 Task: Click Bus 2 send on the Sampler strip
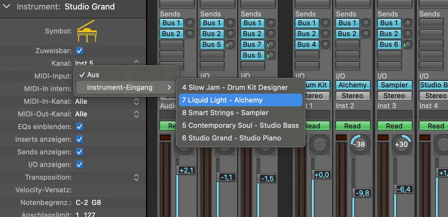pos(389,34)
